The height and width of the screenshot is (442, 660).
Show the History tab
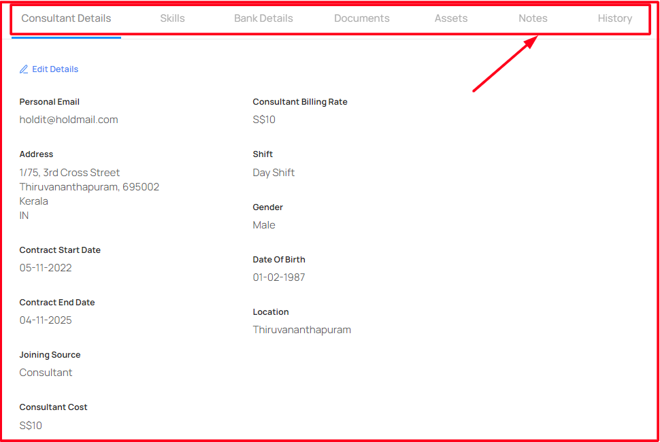coord(615,18)
